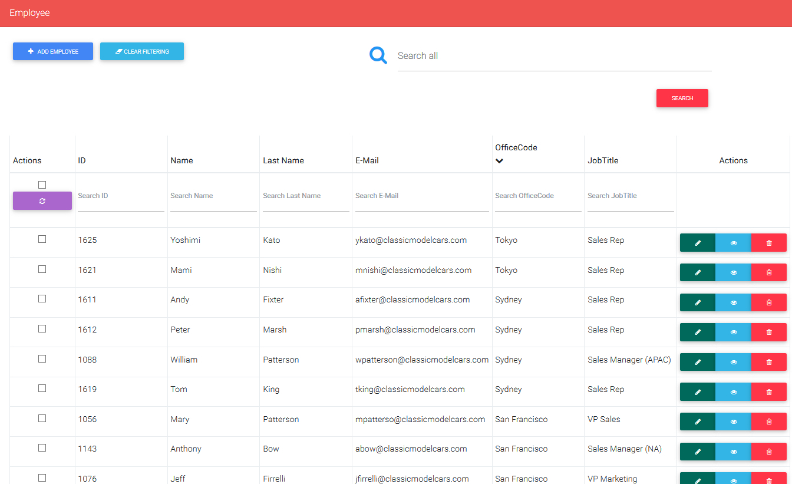This screenshot has height=484, width=792.
Task: Click the blue magnifying glass search icon
Action: pyautogui.click(x=378, y=54)
